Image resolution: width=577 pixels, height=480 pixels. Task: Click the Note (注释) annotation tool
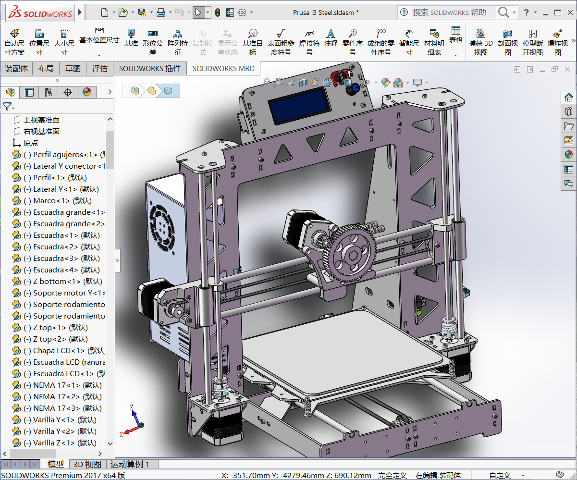tap(331, 37)
